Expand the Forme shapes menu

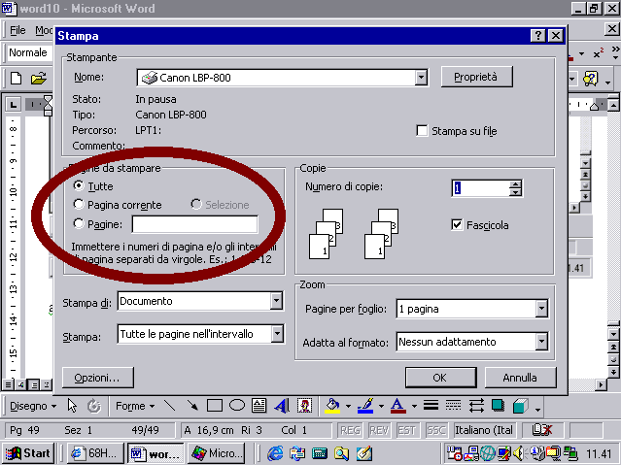[135, 406]
